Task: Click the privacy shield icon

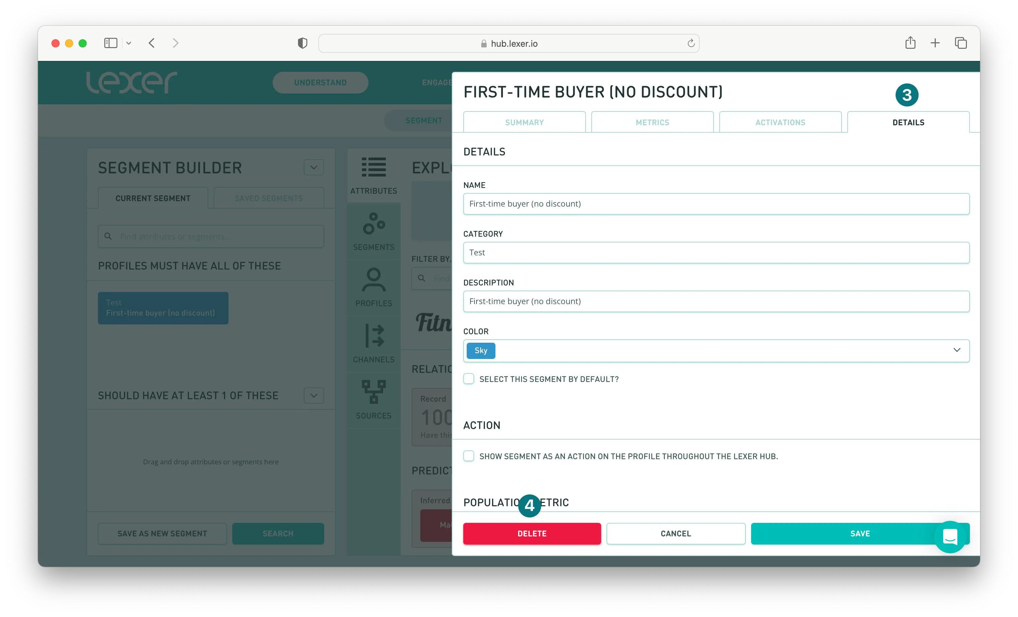Action: (302, 43)
